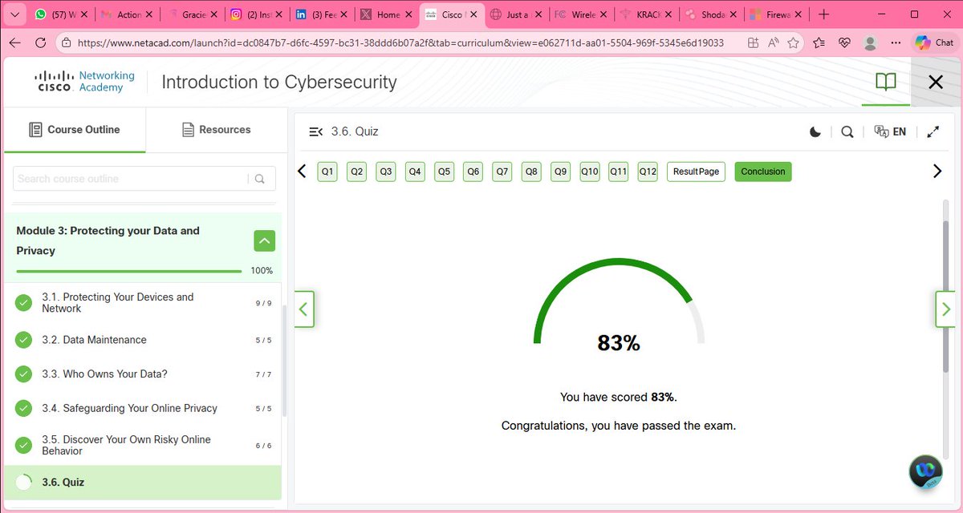Open question Q2
This screenshot has height=513, width=963.
coord(357,172)
